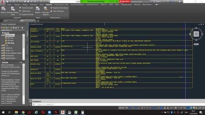Image resolution: width=205 pixels, height=115 pixels.
Task: Click the N compass direction on ViewCube
Action: [196, 28]
